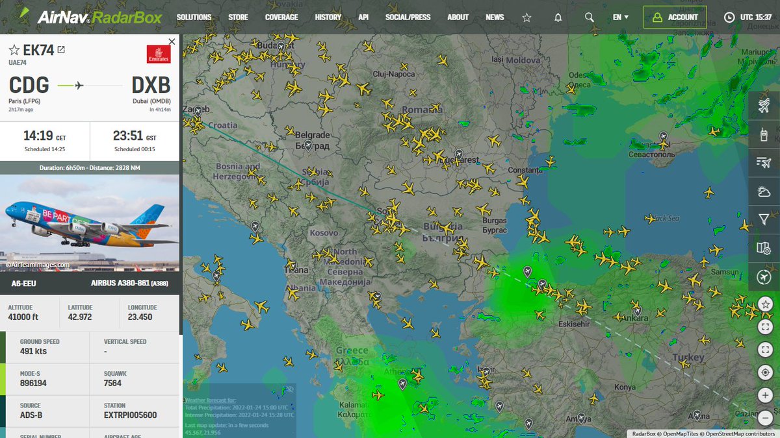Click the 41000 ft altitude value
The image size is (780, 438).
coord(23,317)
